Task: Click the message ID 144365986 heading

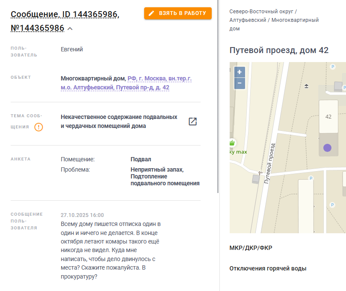Action: (x=65, y=21)
